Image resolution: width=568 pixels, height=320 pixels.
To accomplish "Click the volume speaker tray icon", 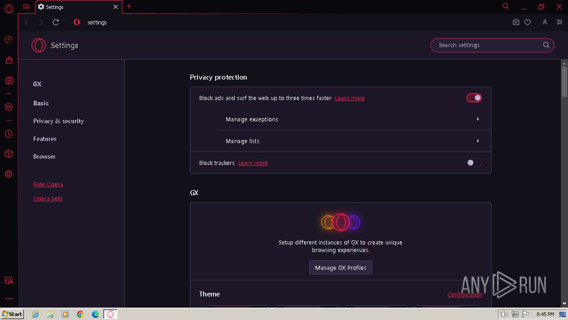I will pos(505,314).
